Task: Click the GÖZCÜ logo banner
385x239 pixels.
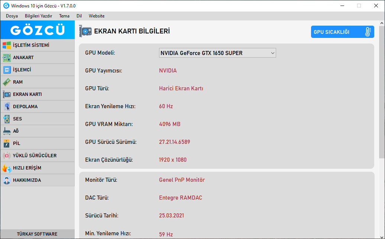Action: click(37, 30)
